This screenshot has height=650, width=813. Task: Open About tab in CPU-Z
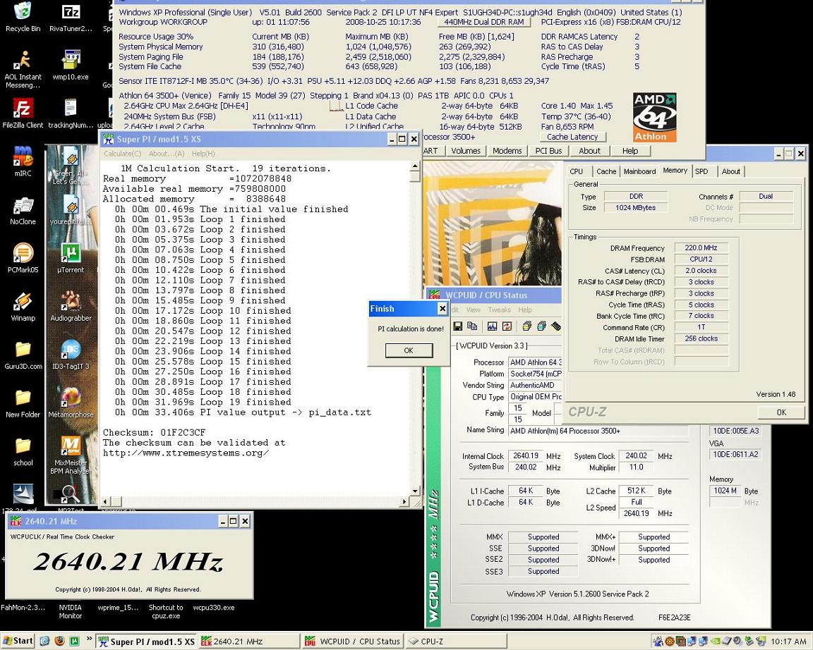tap(731, 171)
